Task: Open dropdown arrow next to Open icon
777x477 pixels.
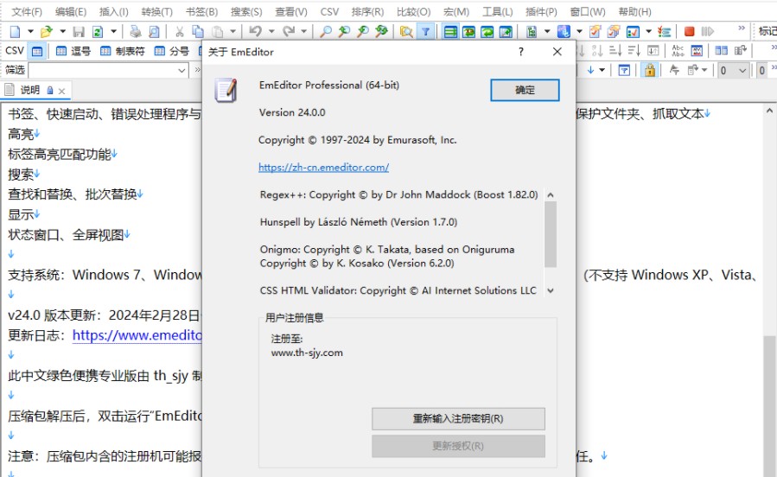Action: coord(62,32)
